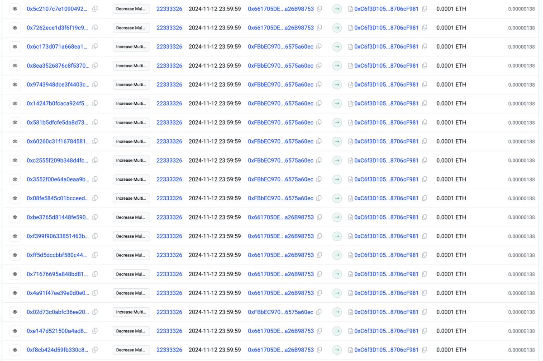The height and width of the screenshot is (361, 543).
Task: Click green arrow icon in row 0x6c173d071a668ea1
Action: 337,47
